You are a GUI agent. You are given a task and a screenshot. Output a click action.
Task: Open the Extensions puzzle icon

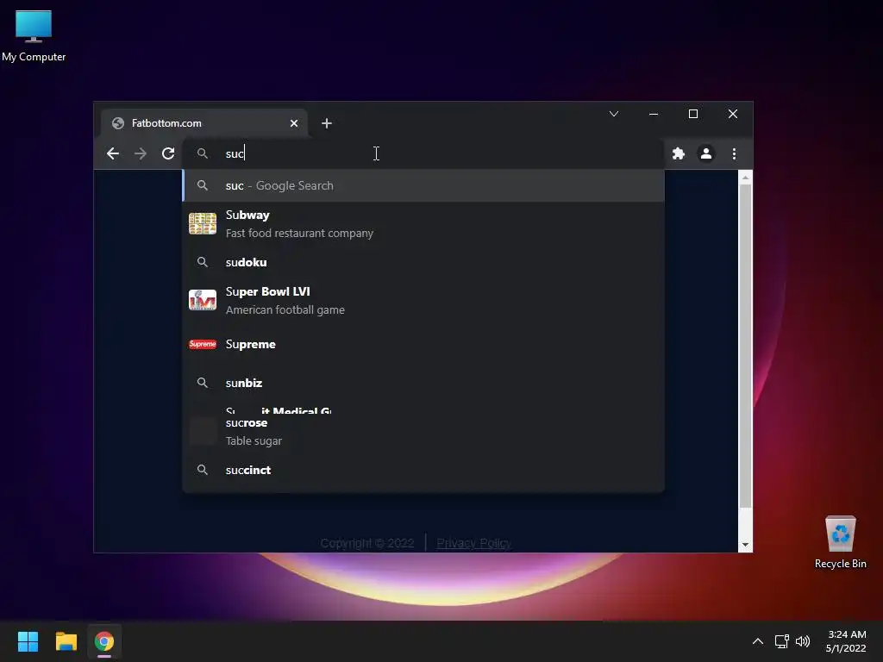678,153
